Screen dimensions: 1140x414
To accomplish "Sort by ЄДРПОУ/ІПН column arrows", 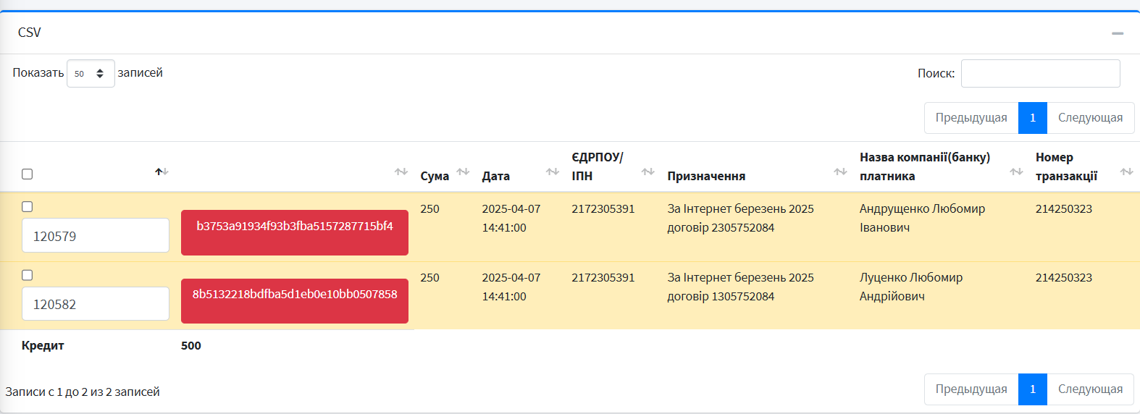I will (648, 172).
